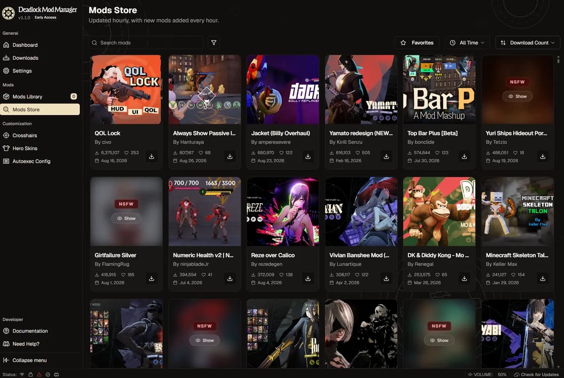Screen dimensions: 564x378
Task: Open Crosshairs customization
Action: coord(40,135)
